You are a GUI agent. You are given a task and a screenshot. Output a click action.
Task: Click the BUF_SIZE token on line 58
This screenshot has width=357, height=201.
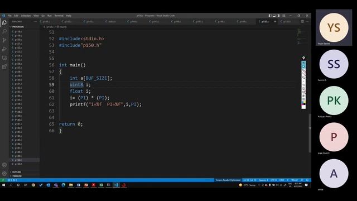96,78
